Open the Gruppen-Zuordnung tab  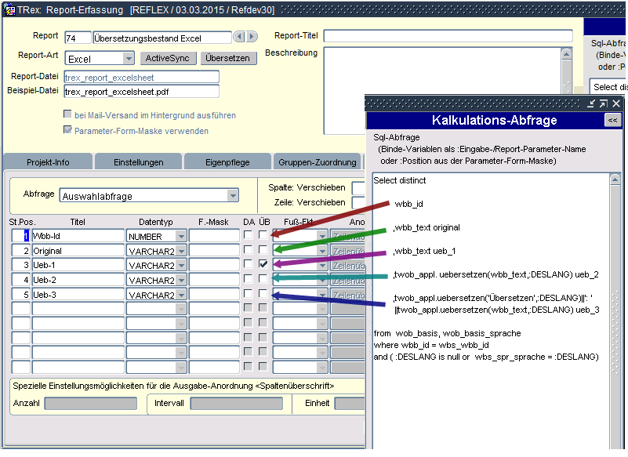pyautogui.click(x=317, y=162)
